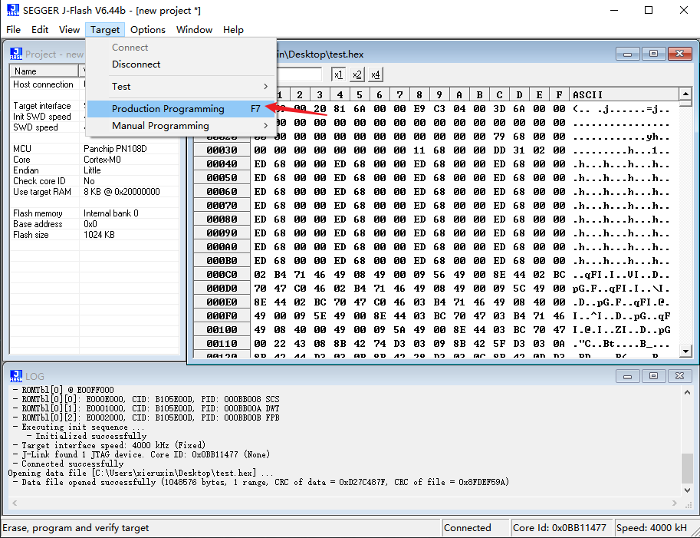Viewport: 700px width, 538px height.
Task: Click the LOG vertical scrollbar thumb
Action: 687,468
